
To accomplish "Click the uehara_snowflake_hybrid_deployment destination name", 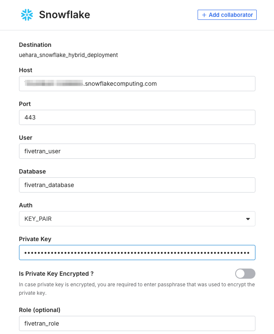I will click(x=68, y=55).
